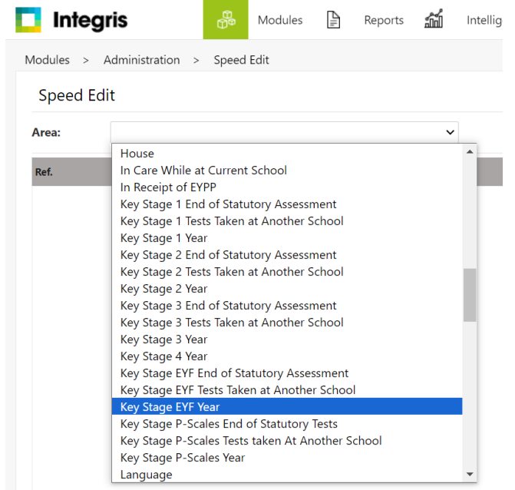
Task: Go to Administration breadcrumb link
Action: pyautogui.click(x=141, y=60)
